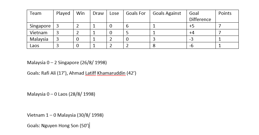The width and height of the screenshot is (259, 135).
Task: Click the Draw header cell
Action: click(x=98, y=16)
